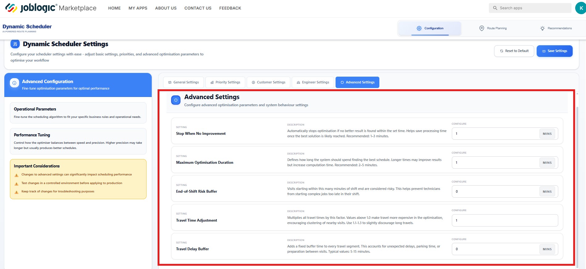Image resolution: width=586 pixels, height=269 pixels.
Task: Go to the HOME menu item
Action: tap(114, 8)
